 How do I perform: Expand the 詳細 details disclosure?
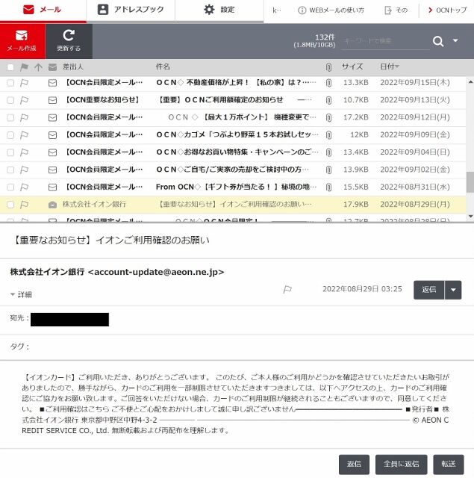point(21,294)
